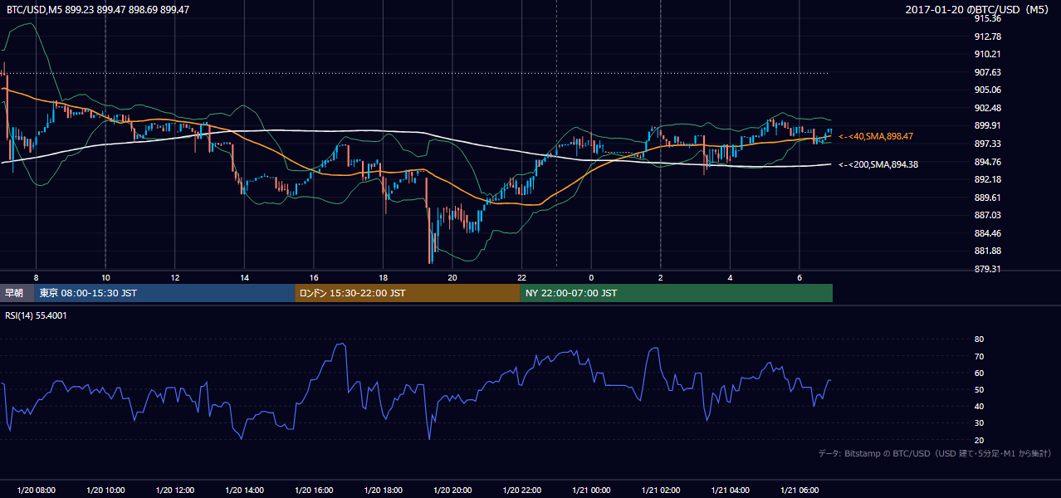The image size is (1061, 498).
Task: Click the 907.63 price axis label
Action: 987,72
